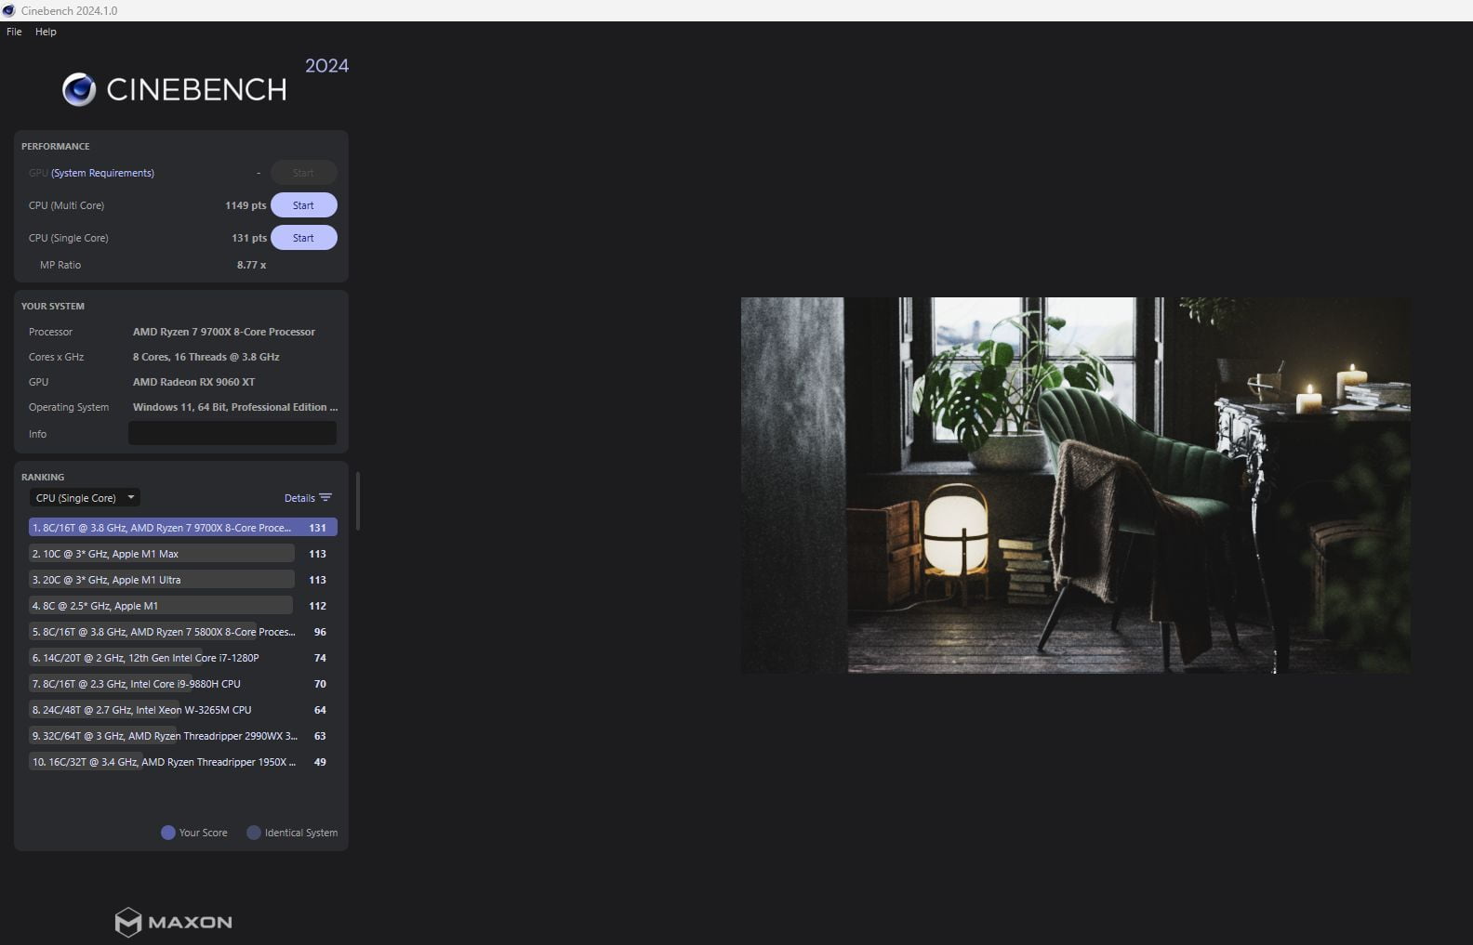Click the Info text field

[x=232, y=433]
